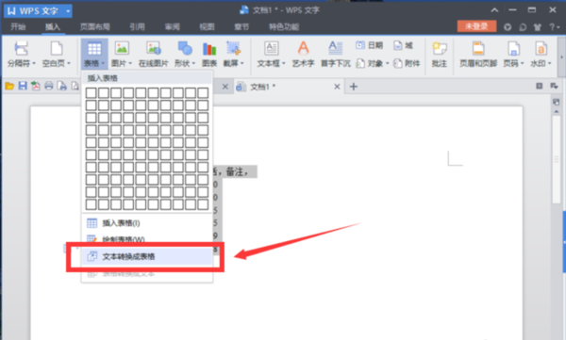The image size is (566, 340).
Task: Click the 表格 table button
Action: 94,54
